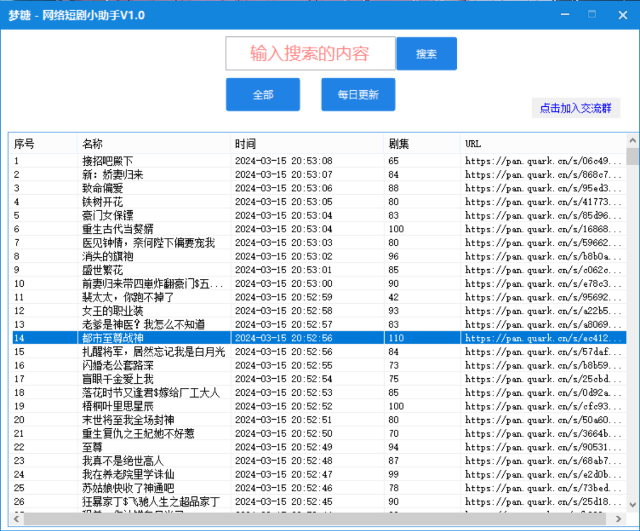The image size is (640, 531).
Task: Click the down arrow on the vertical scrollbar
Action: click(633, 503)
